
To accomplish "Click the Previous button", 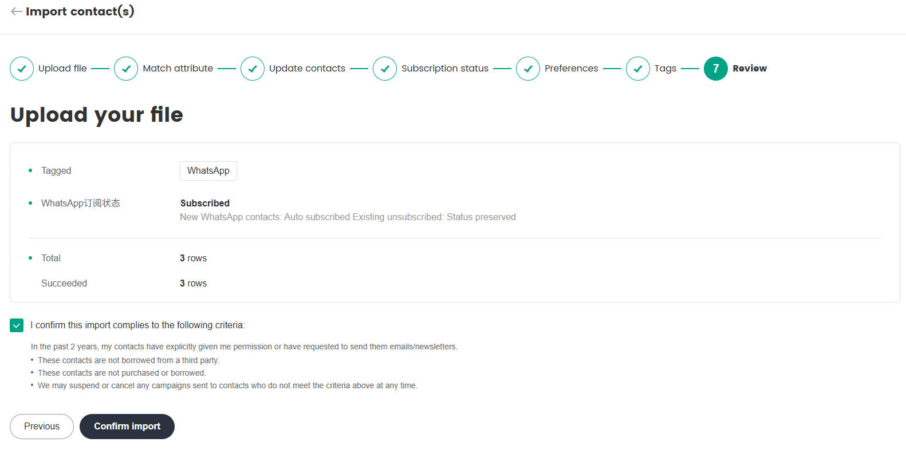I will (42, 427).
